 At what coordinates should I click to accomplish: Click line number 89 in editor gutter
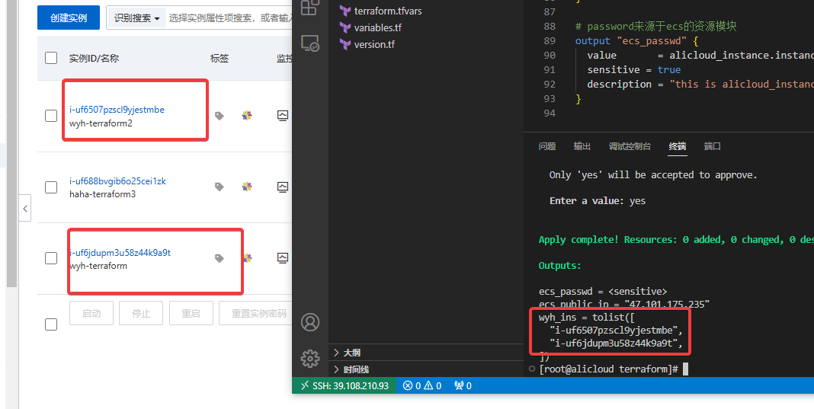550,40
